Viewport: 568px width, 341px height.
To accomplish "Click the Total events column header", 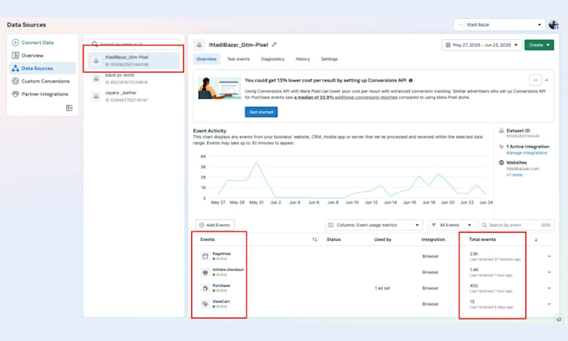I will [x=482, y=239].
